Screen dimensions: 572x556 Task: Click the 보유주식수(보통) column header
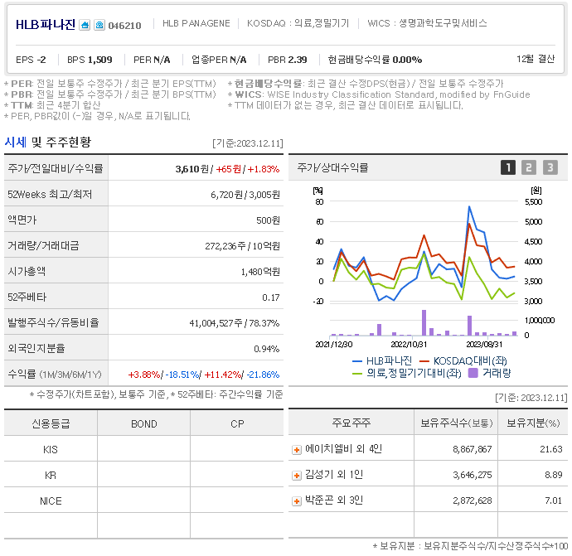[x=457, y=423]
